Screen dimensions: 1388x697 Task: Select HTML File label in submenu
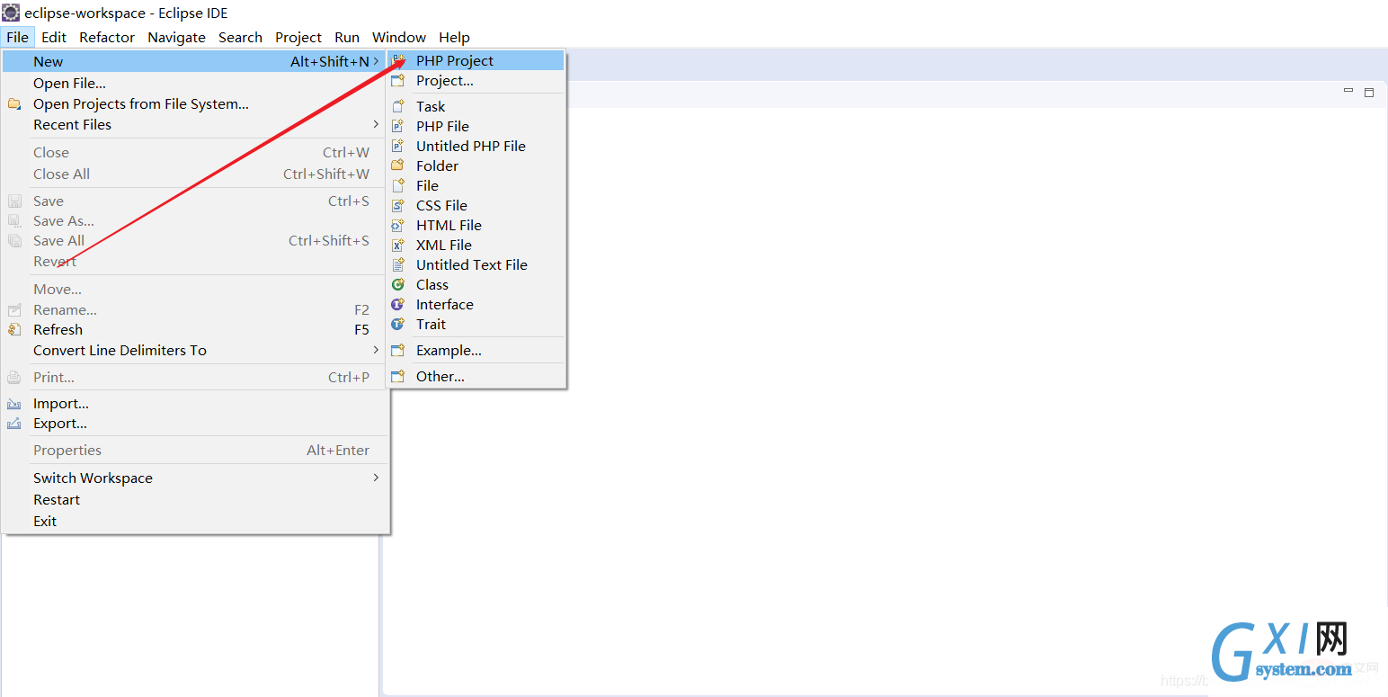449,225
